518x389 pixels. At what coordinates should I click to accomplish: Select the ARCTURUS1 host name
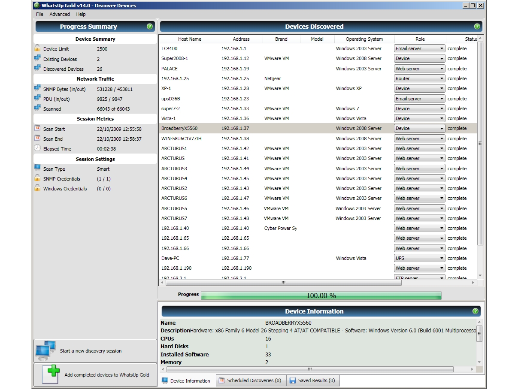[174, 148]
